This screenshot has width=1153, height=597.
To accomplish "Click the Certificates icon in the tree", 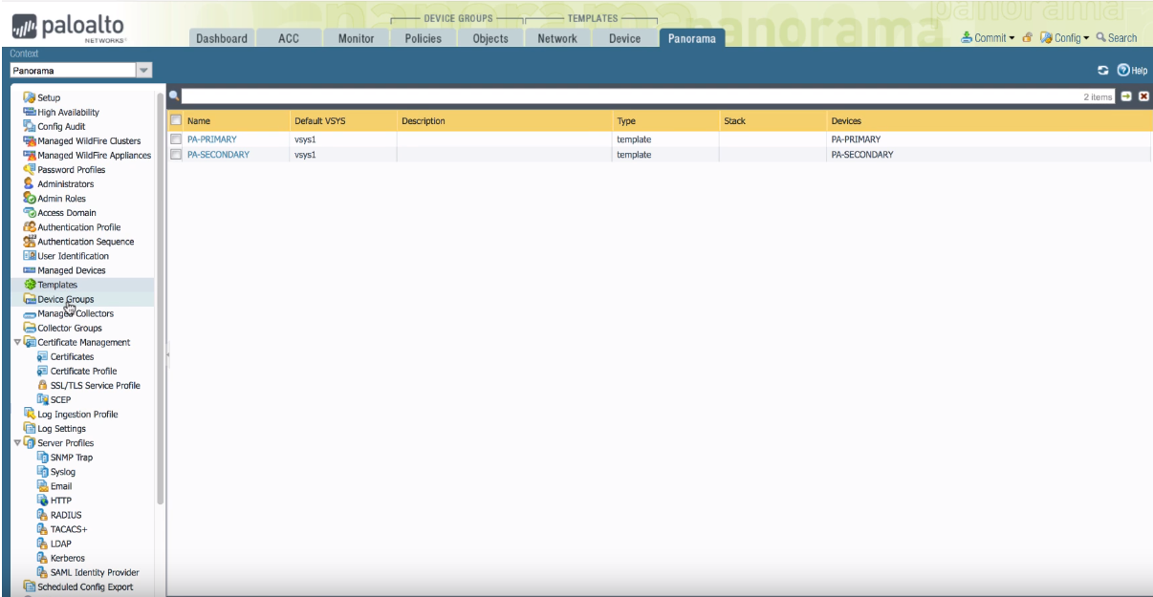I will point(42,356).
